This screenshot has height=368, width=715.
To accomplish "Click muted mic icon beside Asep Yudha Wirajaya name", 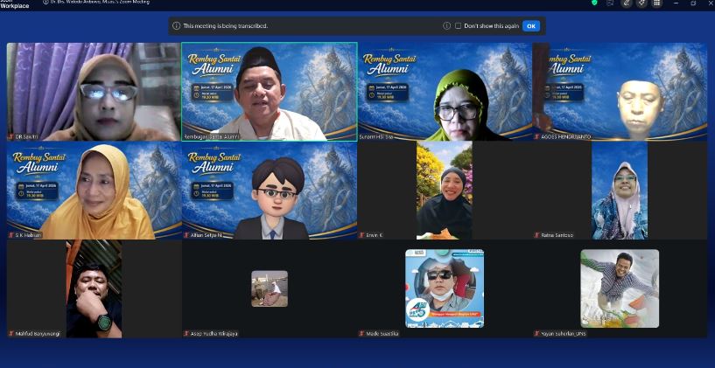I will coord(186,333).
